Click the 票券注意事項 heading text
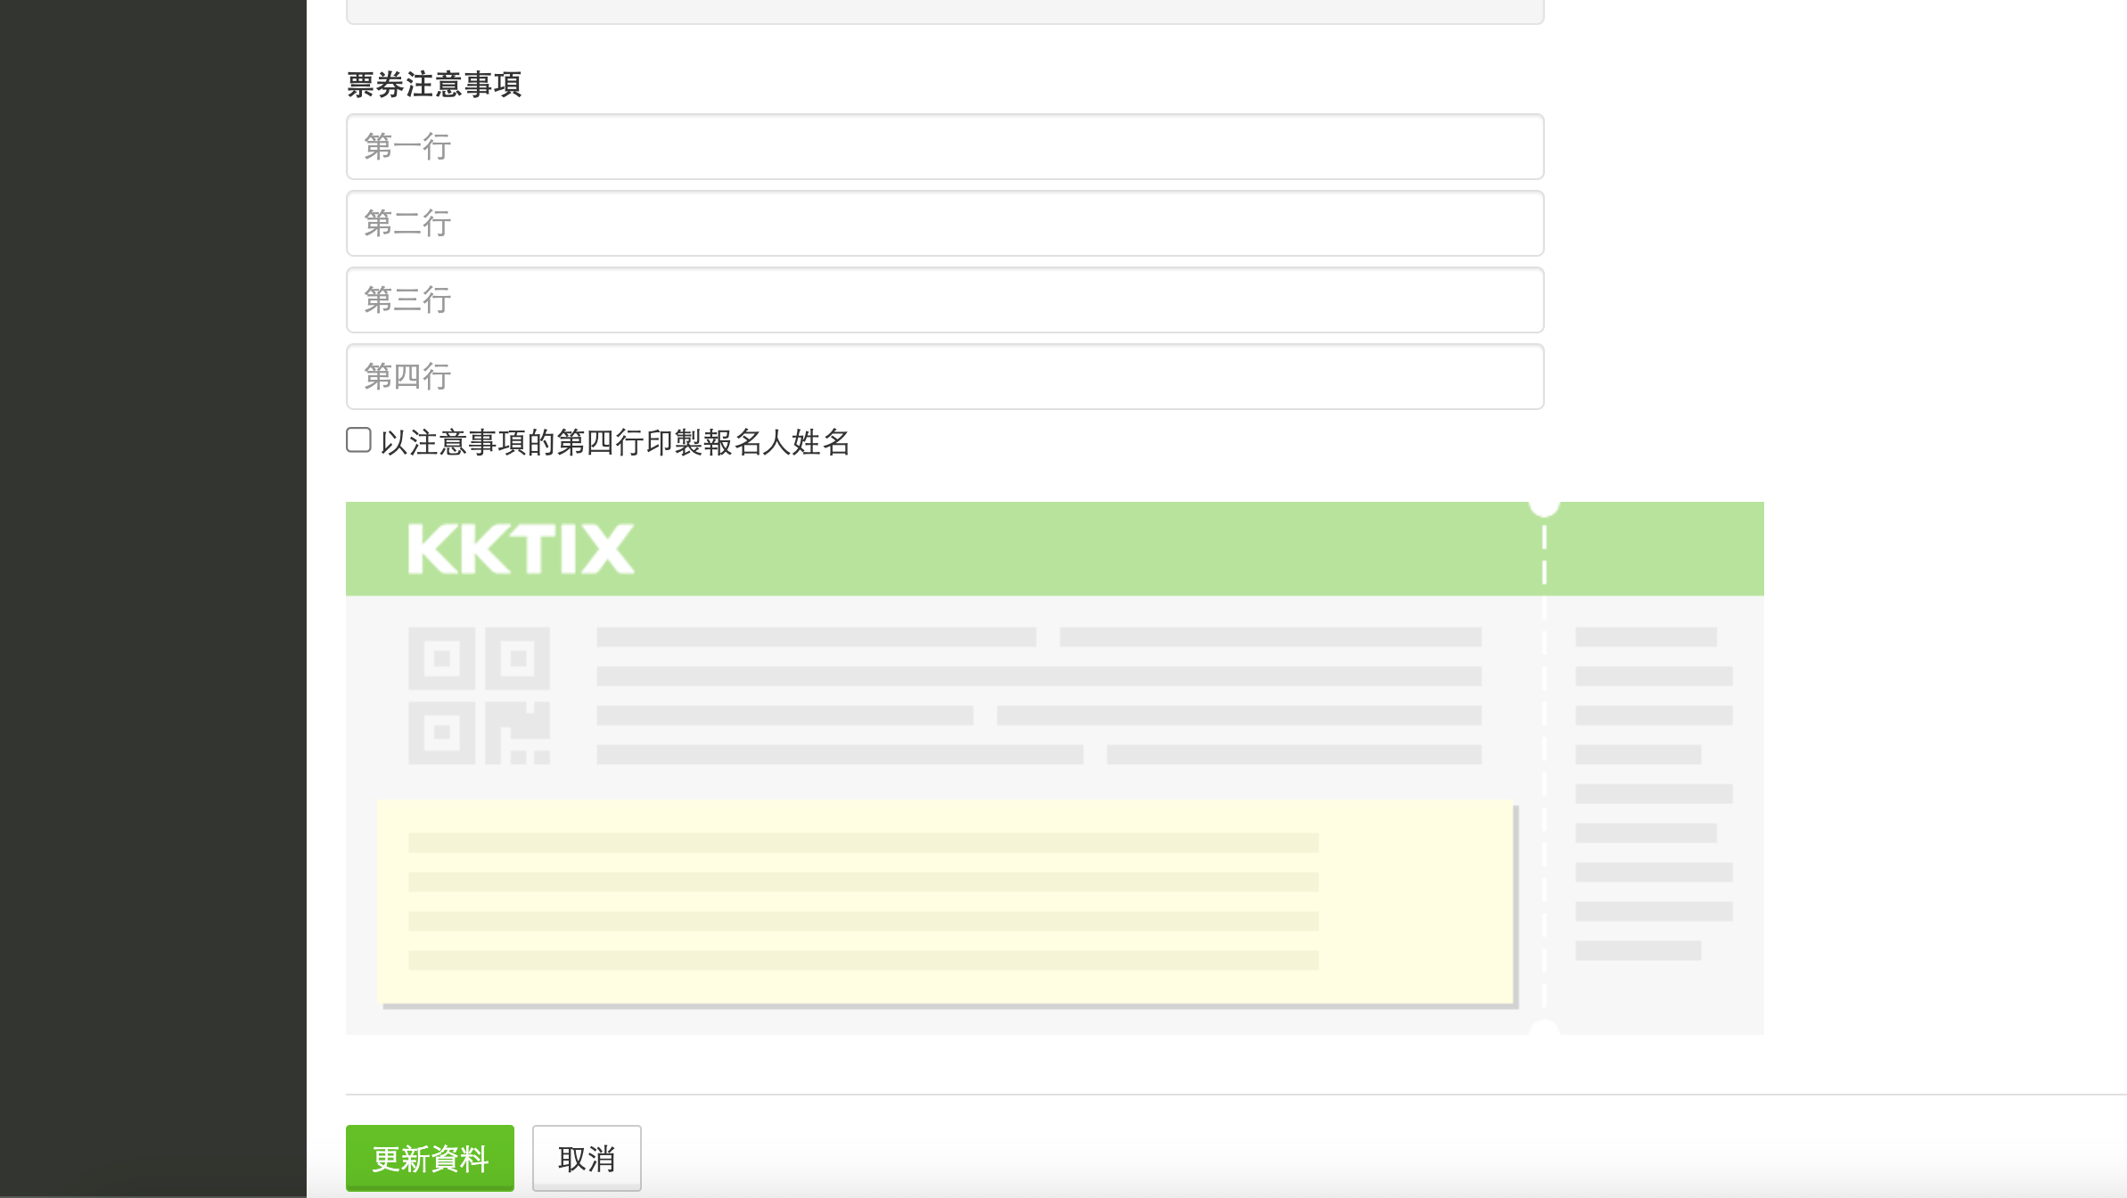The image size is (2127, 1198). tap(434, 85)
